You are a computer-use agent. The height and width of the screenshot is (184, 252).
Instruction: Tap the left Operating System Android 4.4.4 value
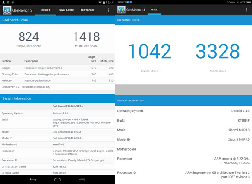(x=60, y=113)
